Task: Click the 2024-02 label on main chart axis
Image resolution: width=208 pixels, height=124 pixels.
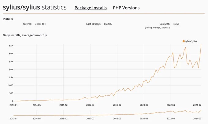Action: (x=197, y=105)
